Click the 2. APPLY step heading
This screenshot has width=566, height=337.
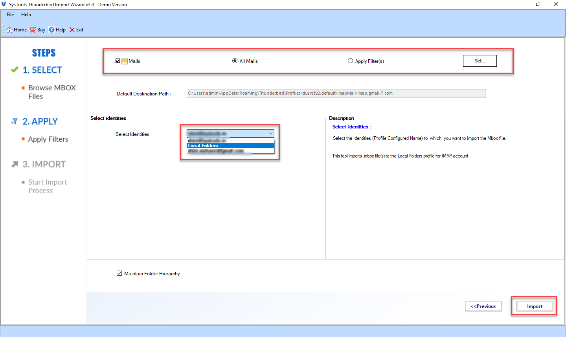40,121
